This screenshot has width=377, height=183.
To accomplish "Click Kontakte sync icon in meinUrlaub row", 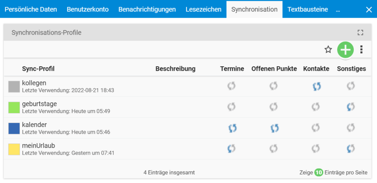I will point(316,149).
